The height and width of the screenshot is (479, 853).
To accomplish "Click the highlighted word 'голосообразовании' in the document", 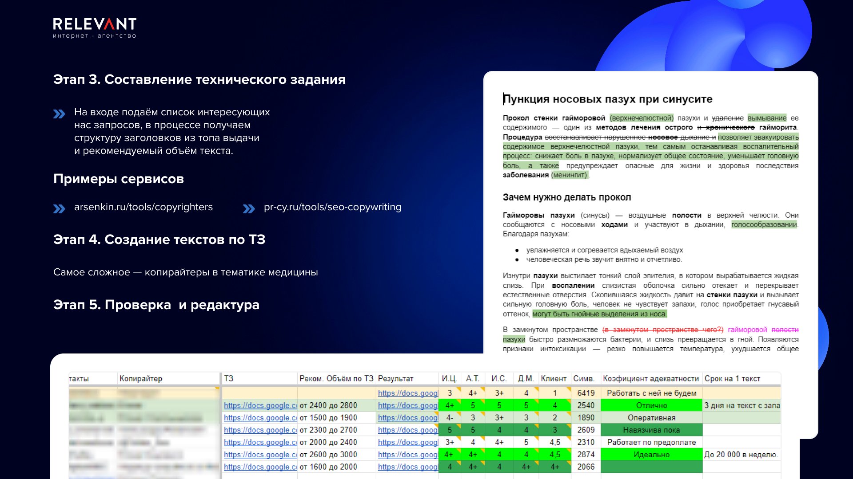I will pyautogui.click(x=764, y=225).
